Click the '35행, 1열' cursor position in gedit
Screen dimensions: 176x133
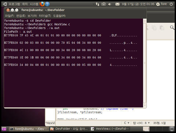pos(159,123)
